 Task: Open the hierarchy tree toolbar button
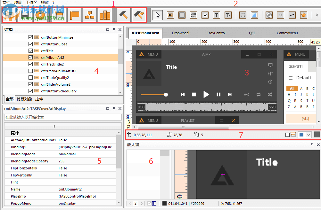(x=90, y=15)
